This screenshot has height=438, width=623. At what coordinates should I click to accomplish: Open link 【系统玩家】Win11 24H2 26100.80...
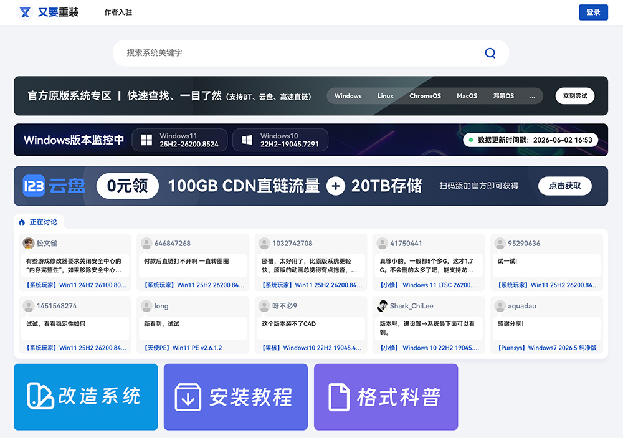point(76,285)
